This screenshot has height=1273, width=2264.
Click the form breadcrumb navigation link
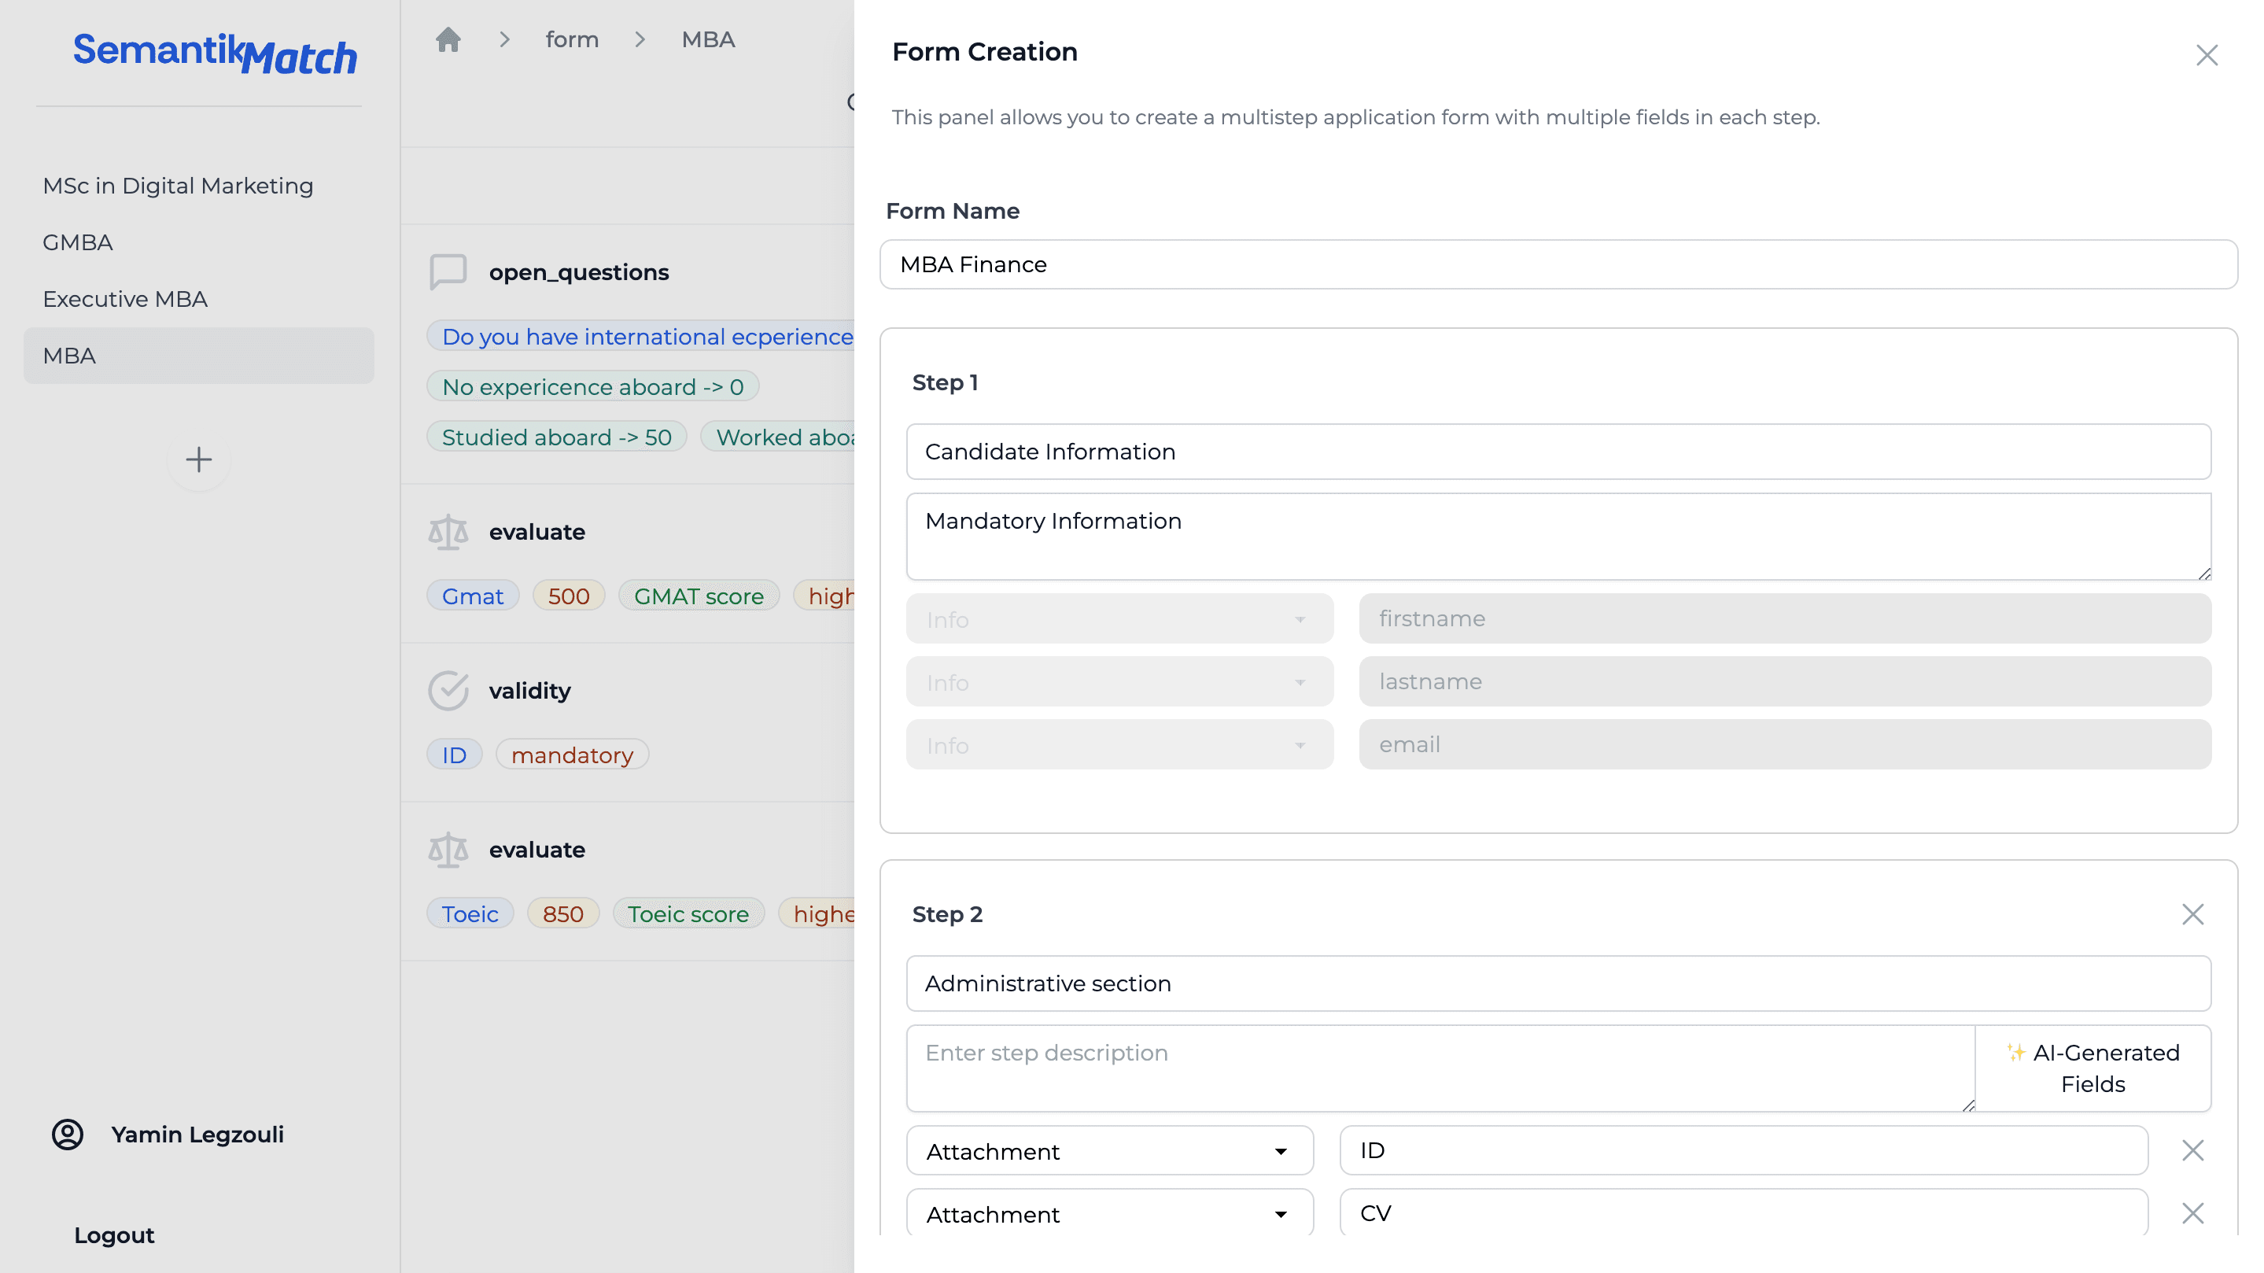(570, 39)
